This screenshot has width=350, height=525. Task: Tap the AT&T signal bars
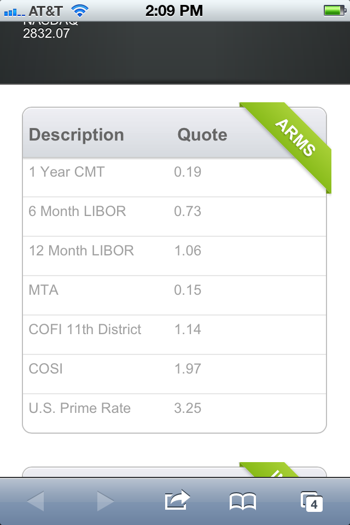(14, 13)
